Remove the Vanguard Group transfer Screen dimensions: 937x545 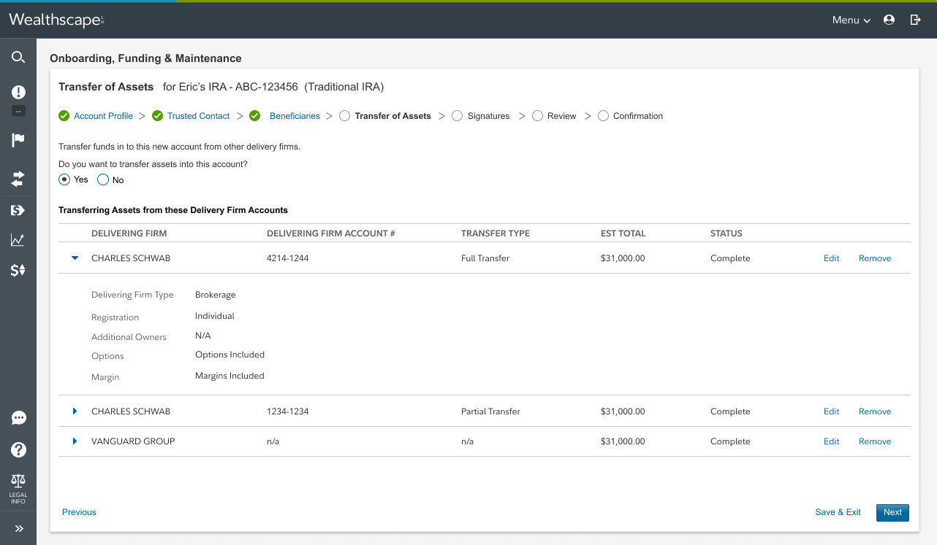(x=875, y=441)
